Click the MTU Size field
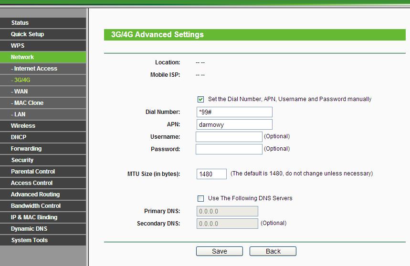This screenshot has height=266, width=410. [211, 174]
